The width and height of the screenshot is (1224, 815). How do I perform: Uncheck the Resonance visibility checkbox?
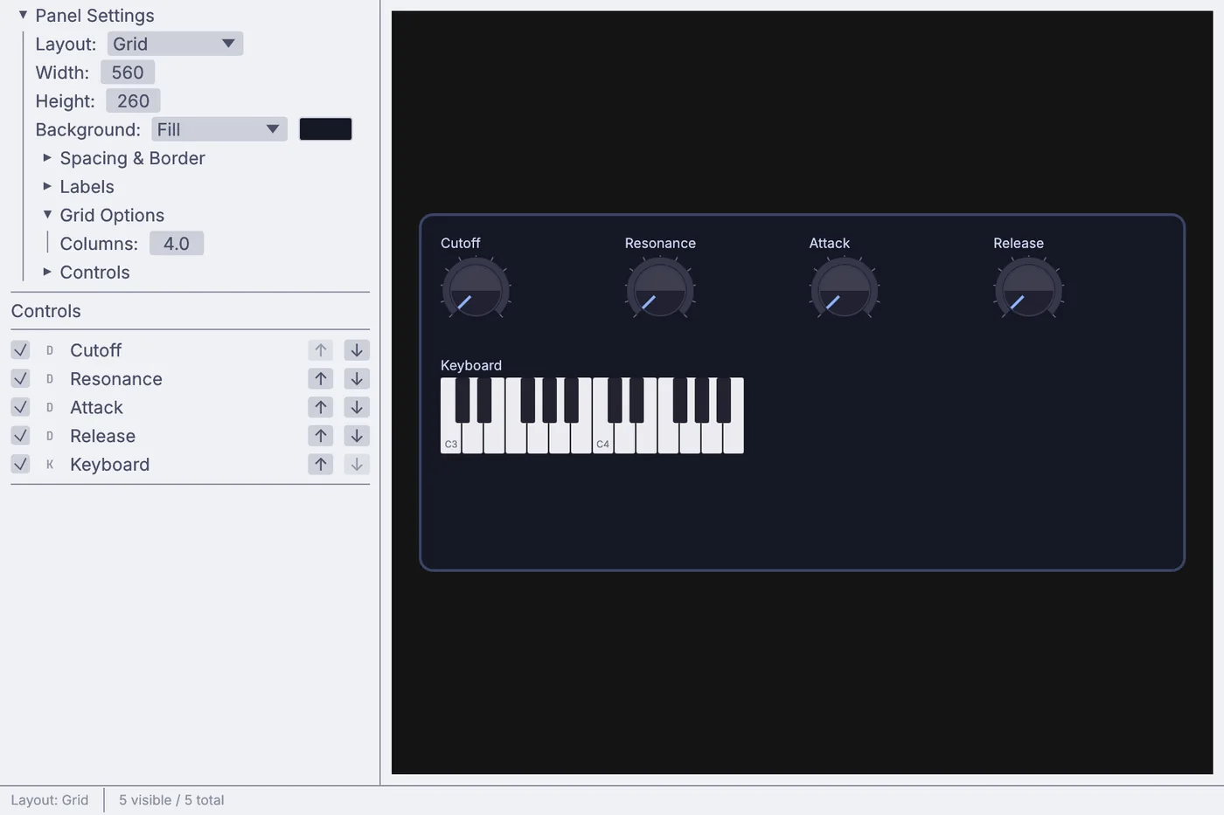click(20, 379)
